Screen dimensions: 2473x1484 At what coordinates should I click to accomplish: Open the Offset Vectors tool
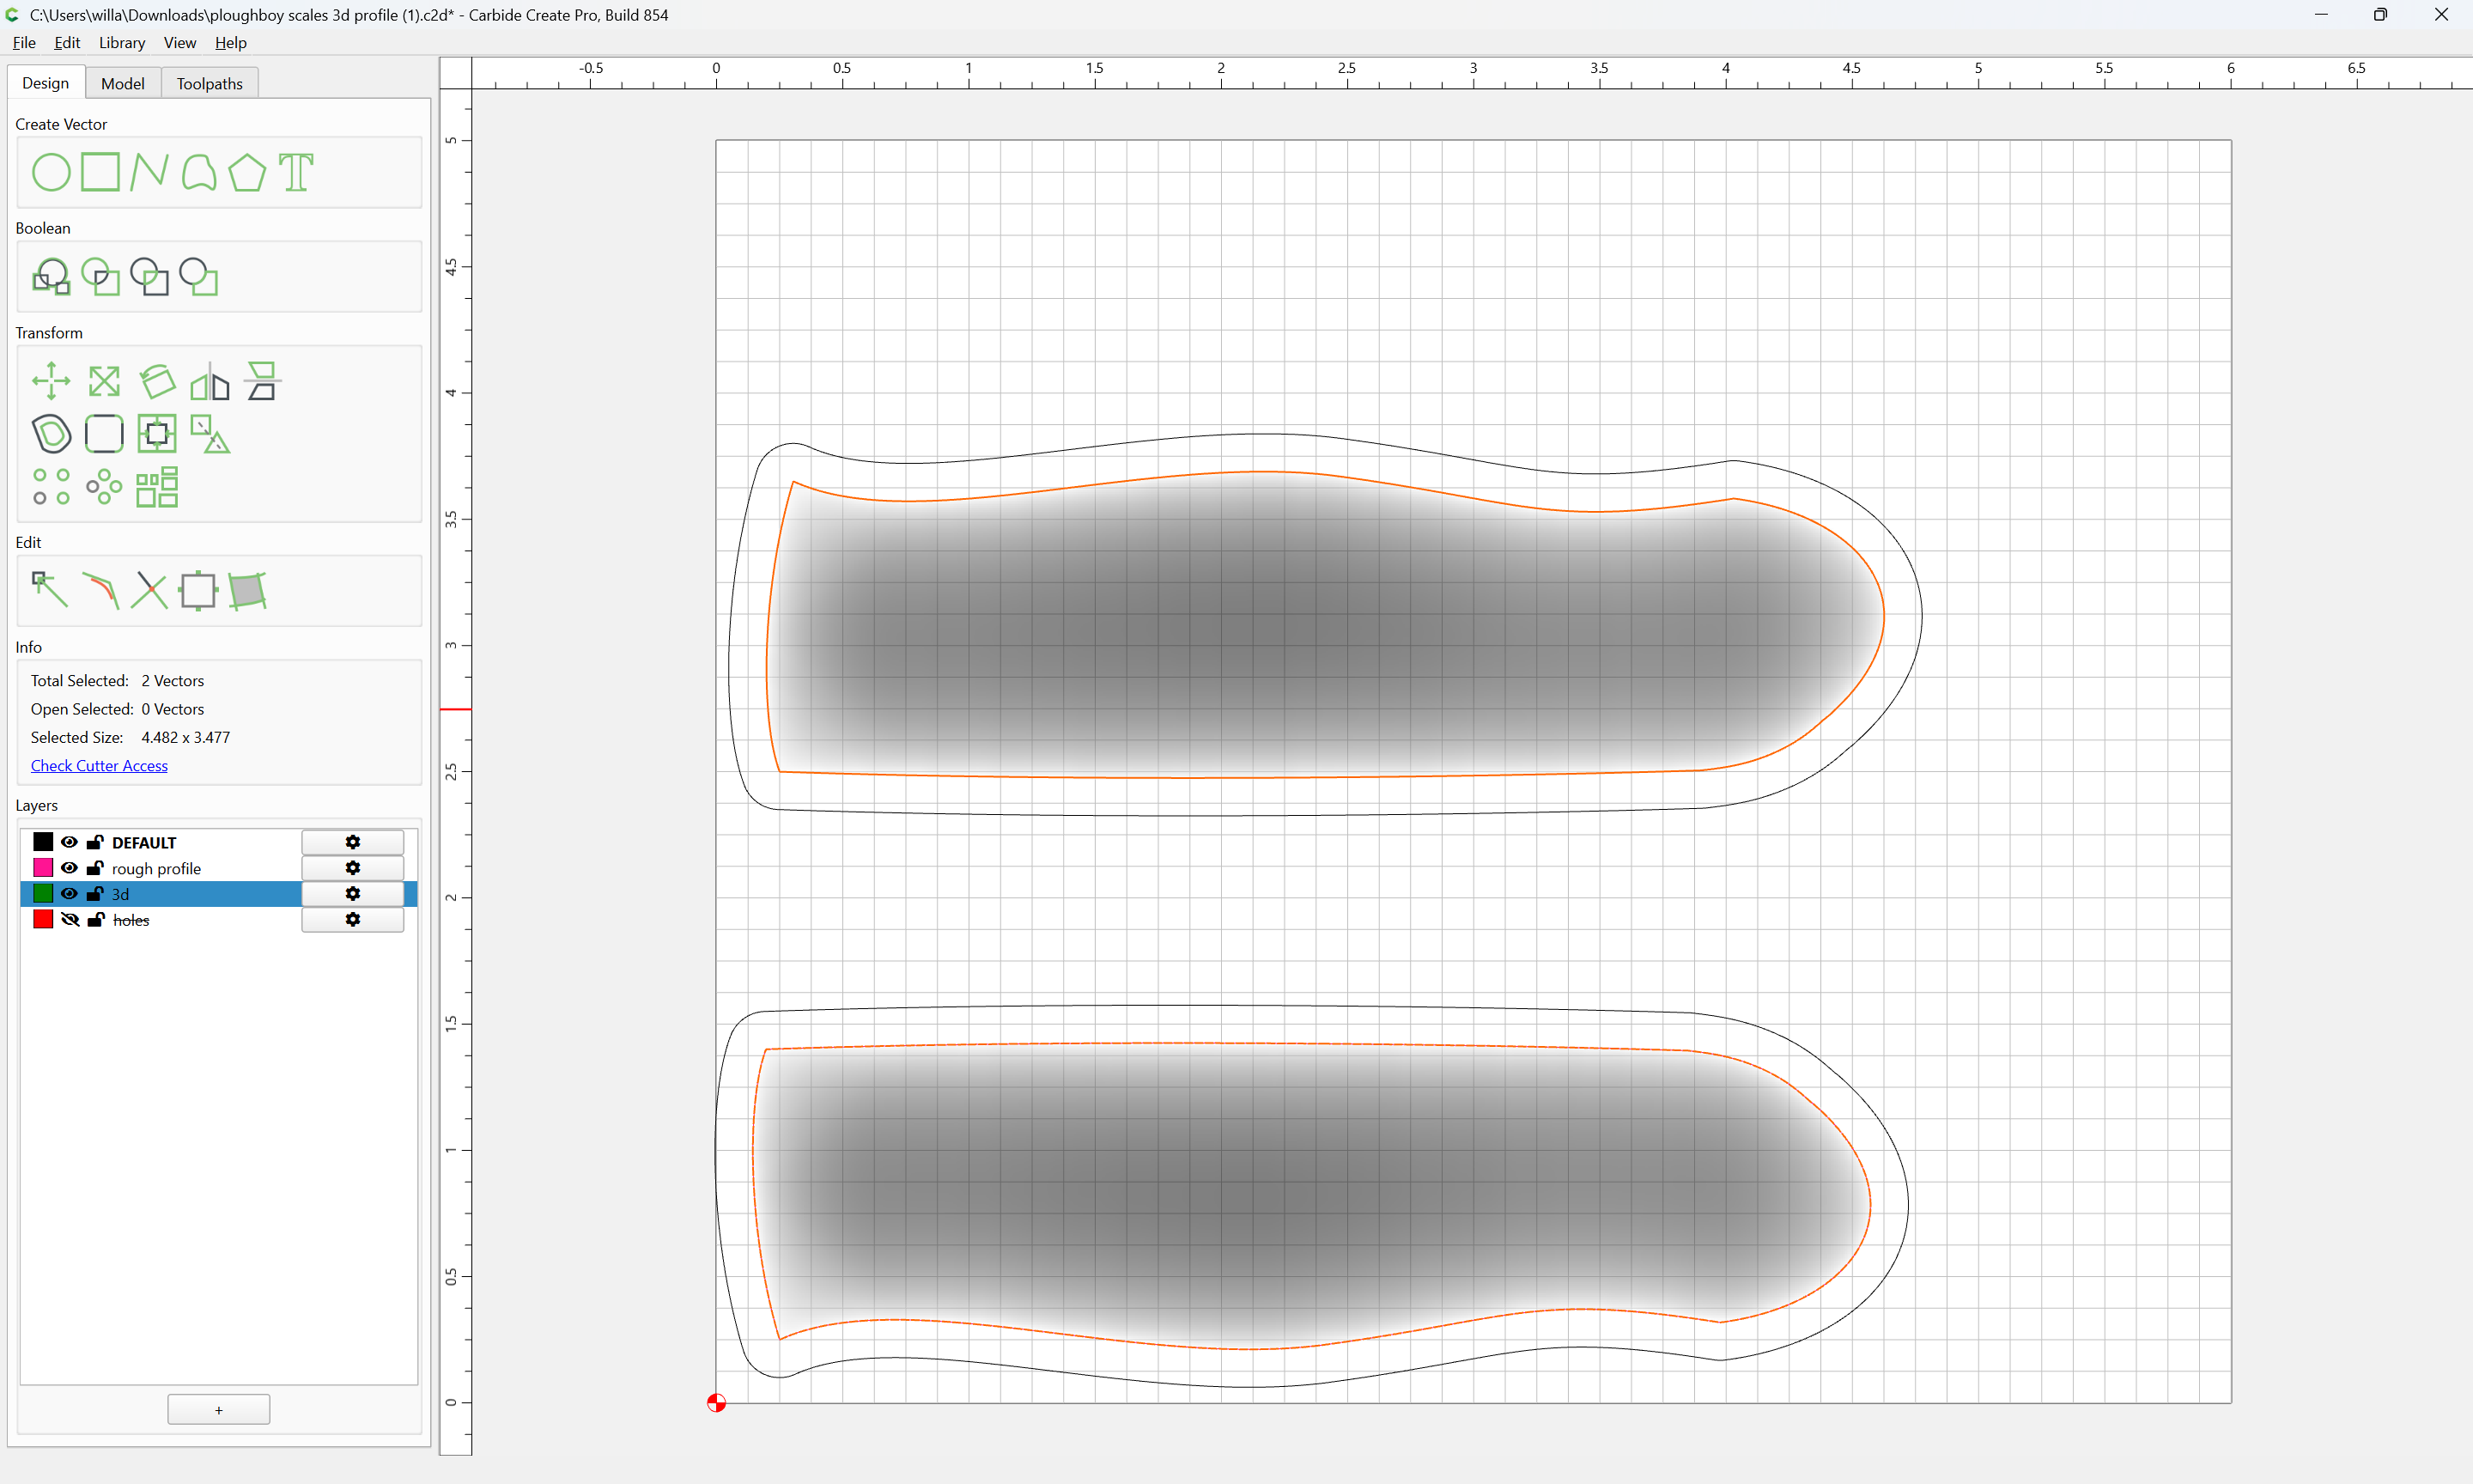pos(51,434)
